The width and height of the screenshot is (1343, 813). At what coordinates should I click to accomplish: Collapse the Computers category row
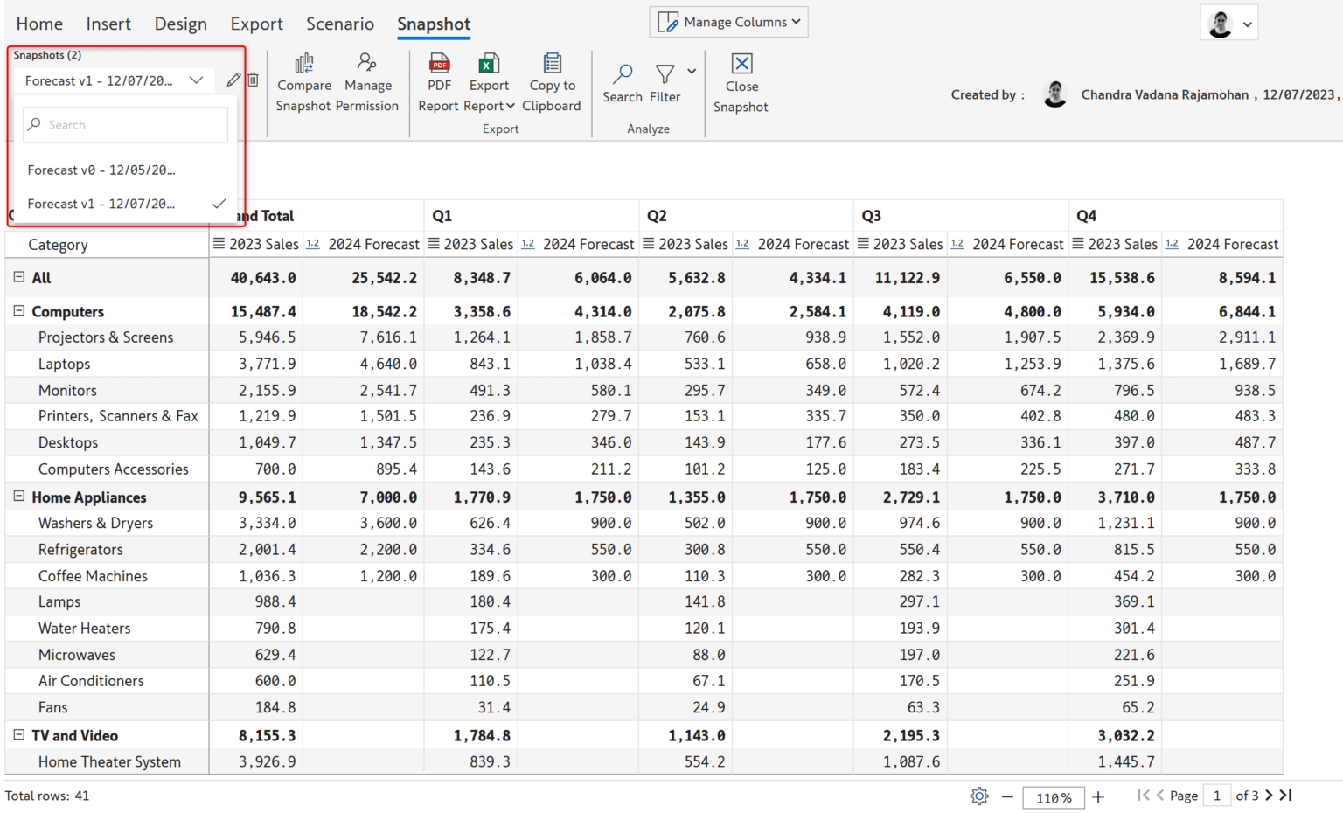coord(19,311)
